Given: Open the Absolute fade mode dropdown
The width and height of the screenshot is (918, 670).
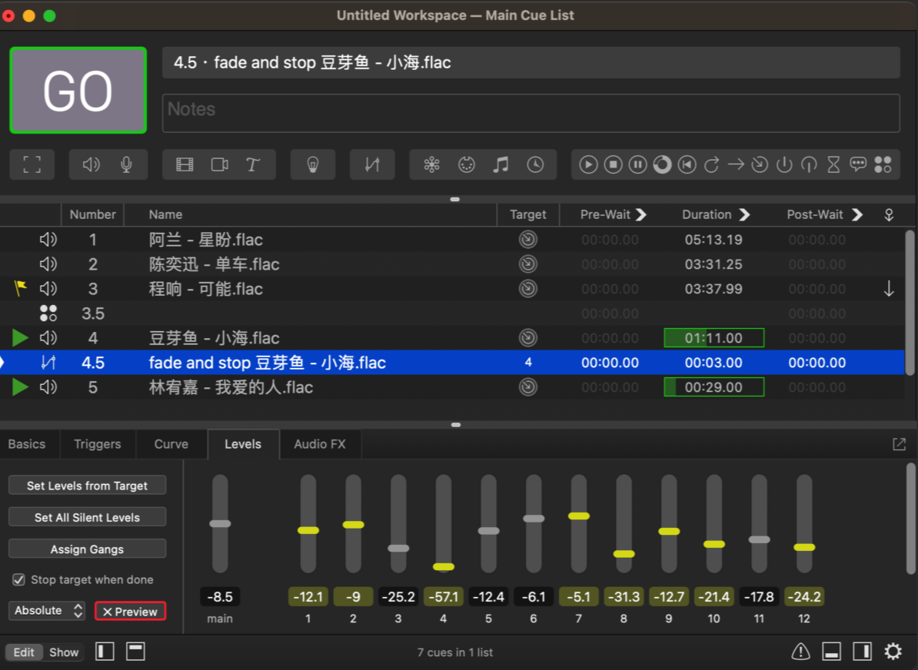Looking at the screenshot, I should click(47, 610).
